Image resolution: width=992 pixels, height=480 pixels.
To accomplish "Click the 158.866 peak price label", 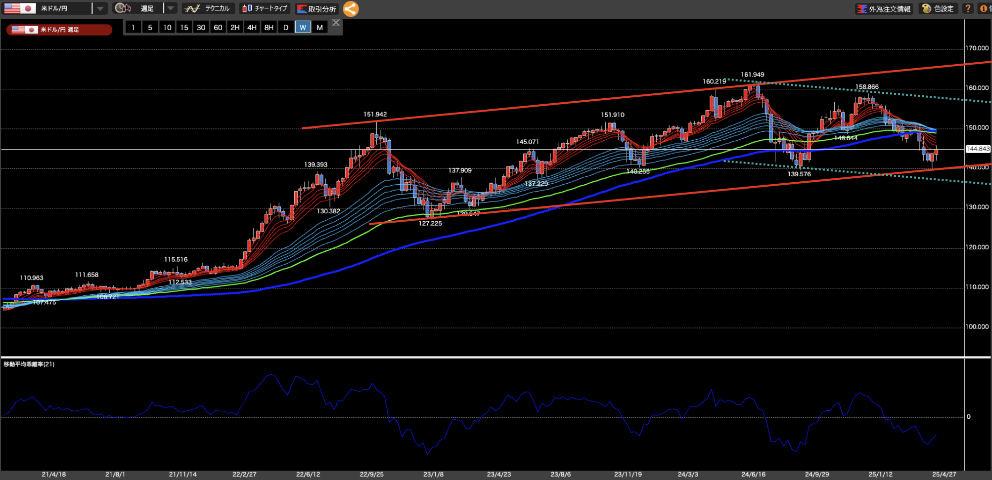I will 867,87.
